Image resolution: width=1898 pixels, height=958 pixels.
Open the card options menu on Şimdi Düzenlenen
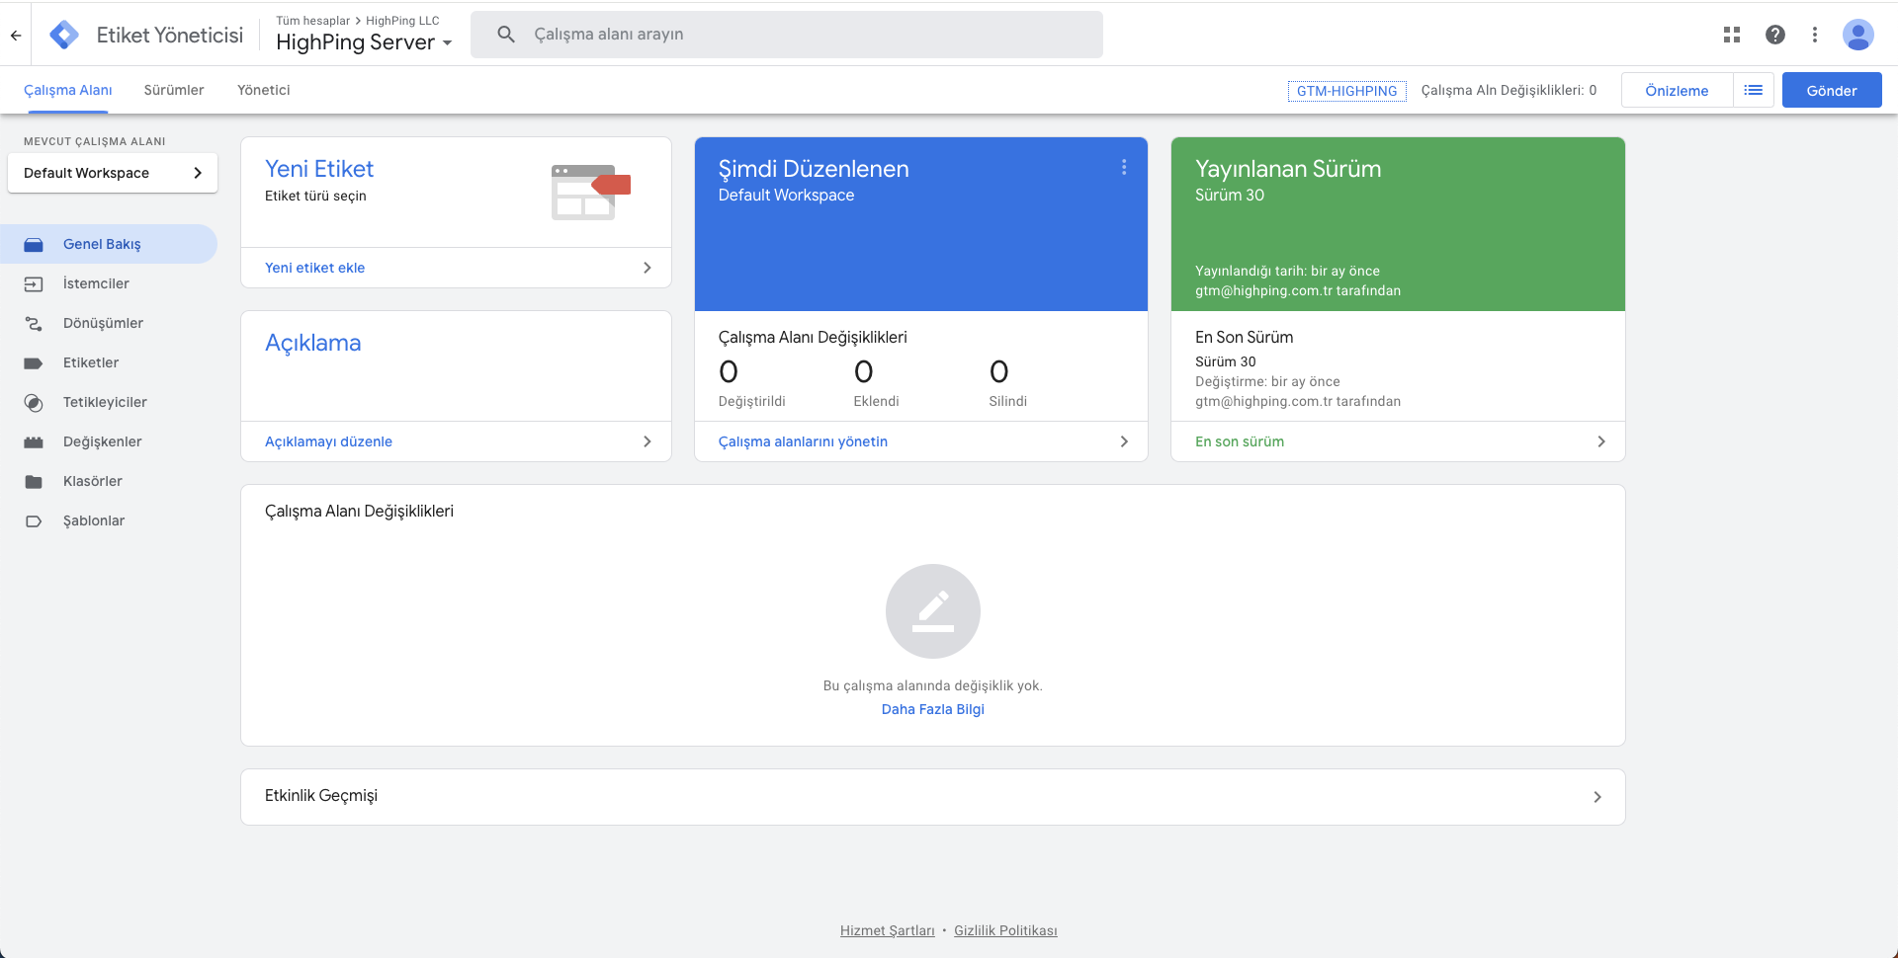pyautogui.click(x=1124, y=168)
